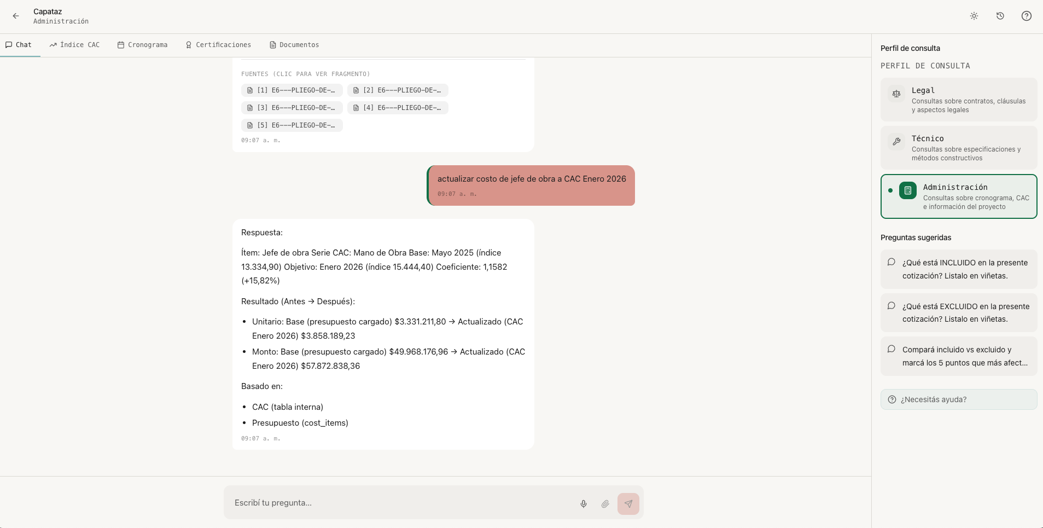This screenshot has width=1043, height=528.
Task: Go to the Certificaciones tab
Action: click(x=218, y=45)
